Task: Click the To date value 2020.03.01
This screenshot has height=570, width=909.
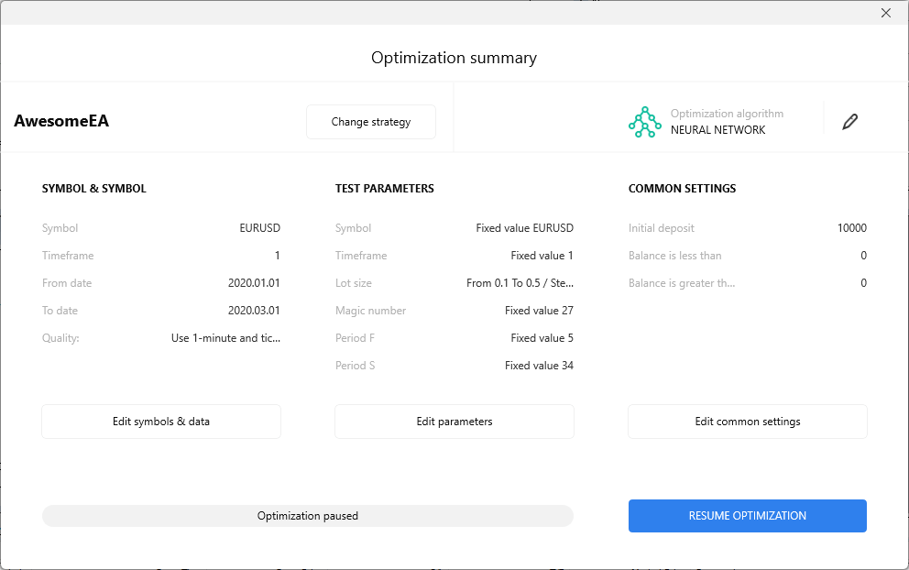Action: (x=254, y=311)
